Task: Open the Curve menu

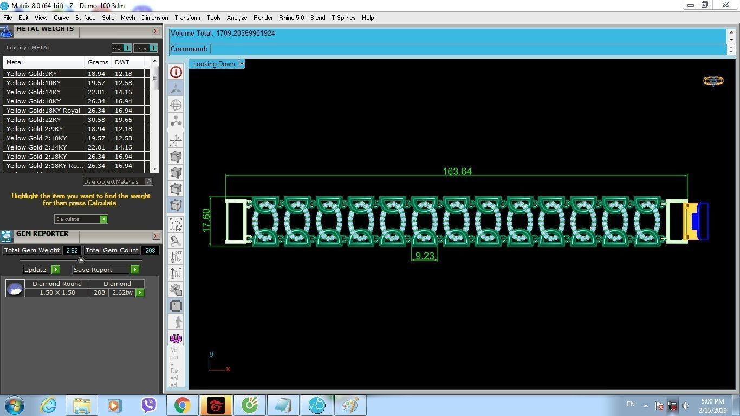Action: tap(61, 18)
